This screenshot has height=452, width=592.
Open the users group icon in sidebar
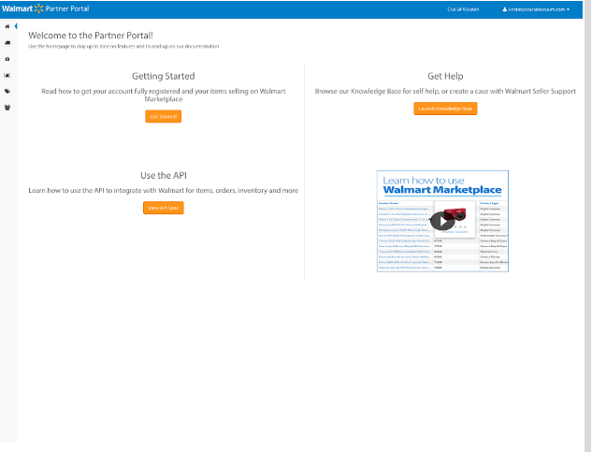[x=7, y=108]
